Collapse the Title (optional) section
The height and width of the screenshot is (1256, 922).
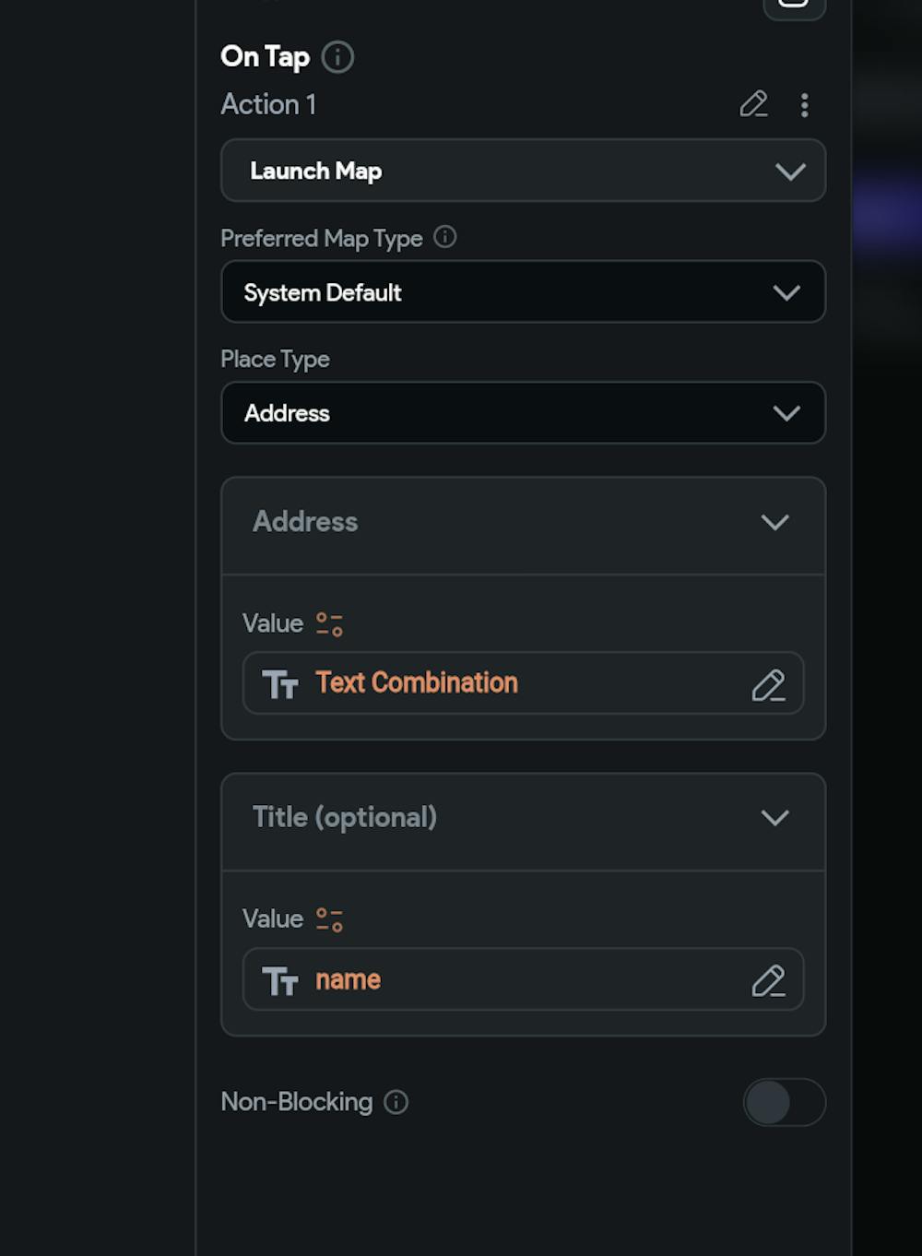tap(774, 818)
